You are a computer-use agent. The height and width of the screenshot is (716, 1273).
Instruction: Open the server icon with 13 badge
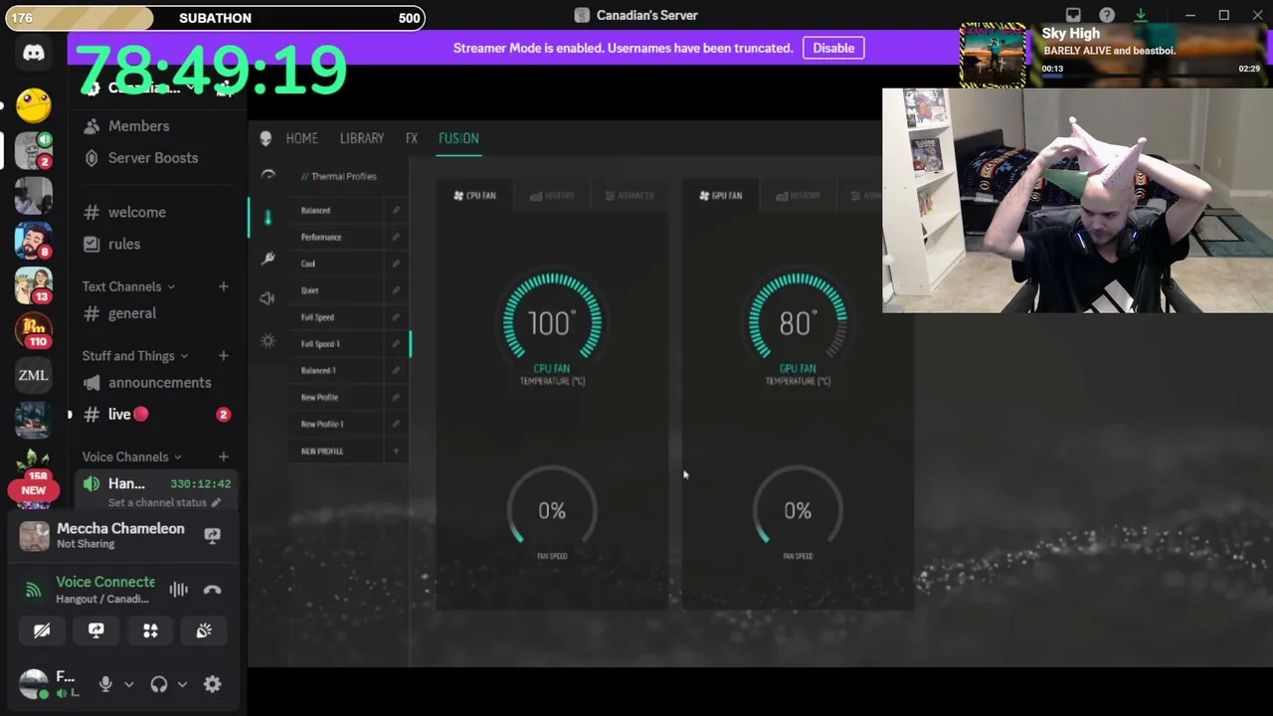point(34,284)
